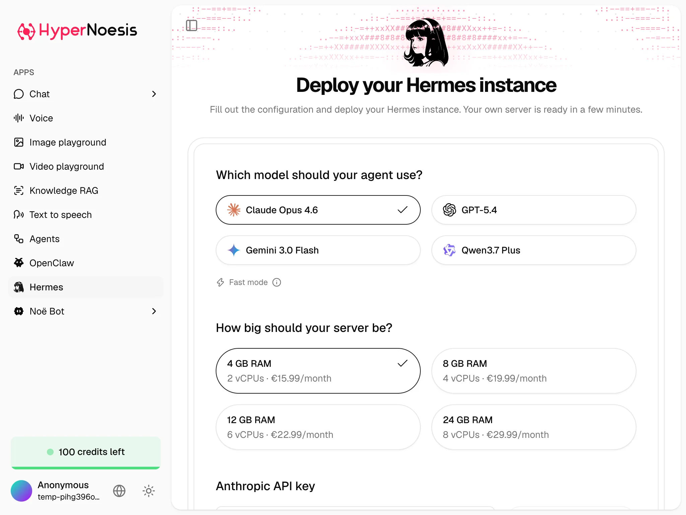Viewport: 686px width, 515px height.
Task: Click the Anonymous user avatar
Action: (21, 491)
